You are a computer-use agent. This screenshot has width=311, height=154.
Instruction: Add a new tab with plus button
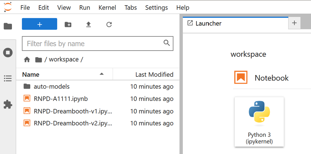pyautogui.click(x=294, y=23)
